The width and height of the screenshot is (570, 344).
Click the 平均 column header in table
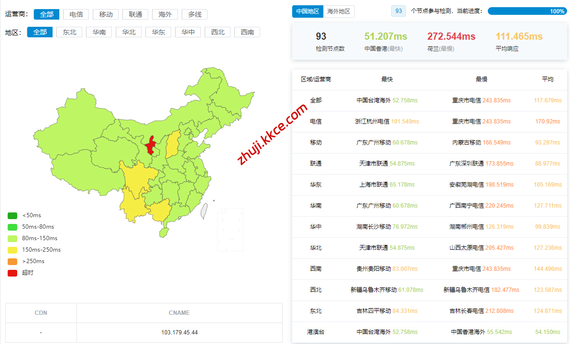pos(548,79)
